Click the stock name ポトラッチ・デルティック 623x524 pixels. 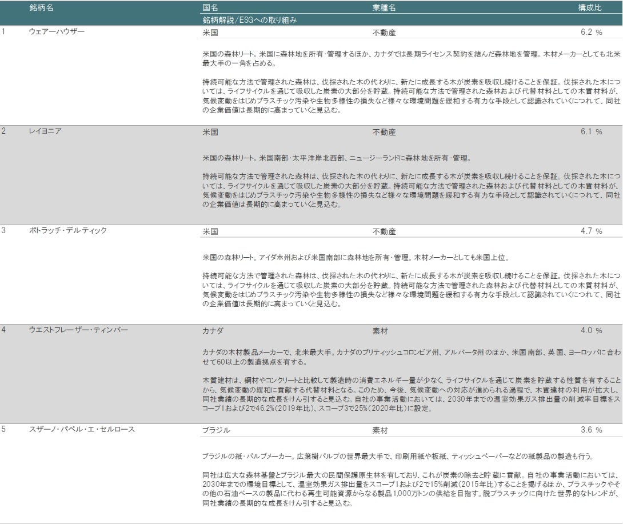68,231
